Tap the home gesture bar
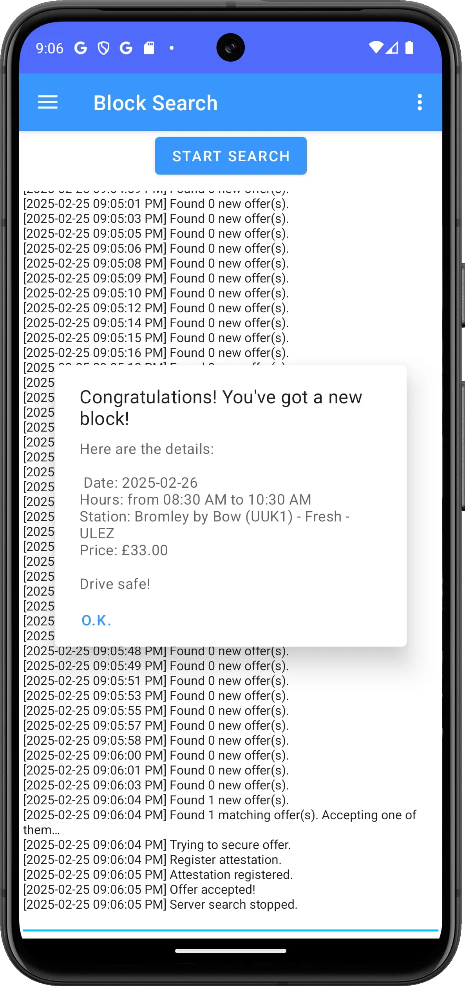 (230, 951)
